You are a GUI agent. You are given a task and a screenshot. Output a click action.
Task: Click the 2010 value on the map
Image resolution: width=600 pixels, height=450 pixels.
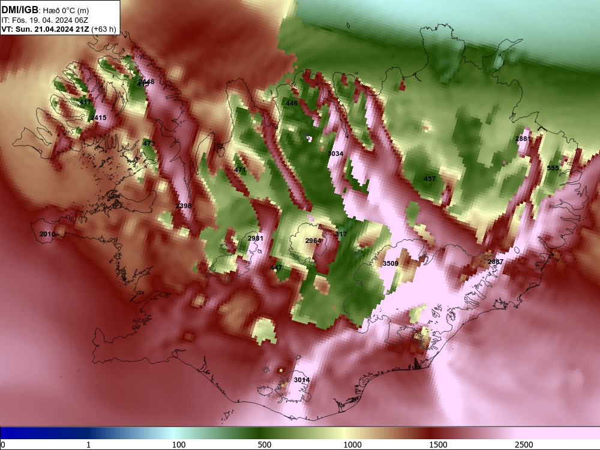point(47,234)
